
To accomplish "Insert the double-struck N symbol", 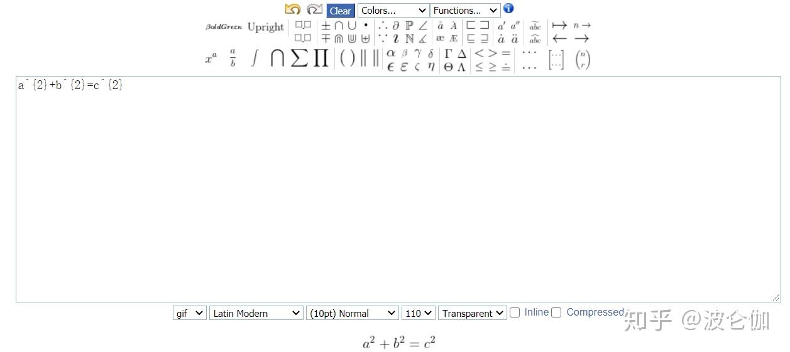I will 409,38.
